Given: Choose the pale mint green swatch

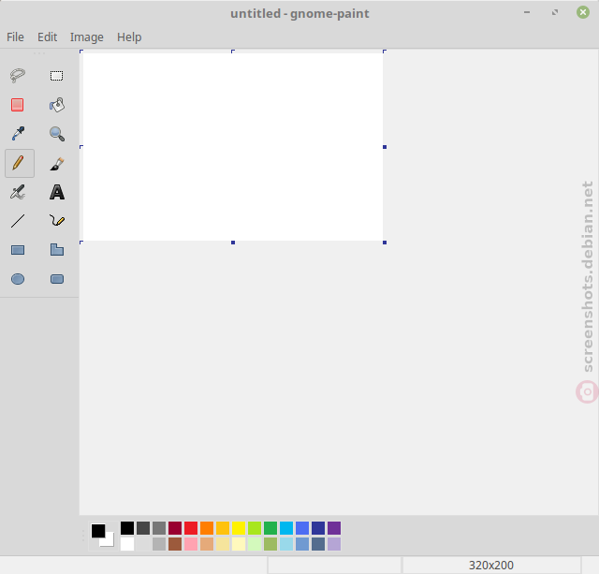Looking at the screenshot, I should tap(255, 544).
